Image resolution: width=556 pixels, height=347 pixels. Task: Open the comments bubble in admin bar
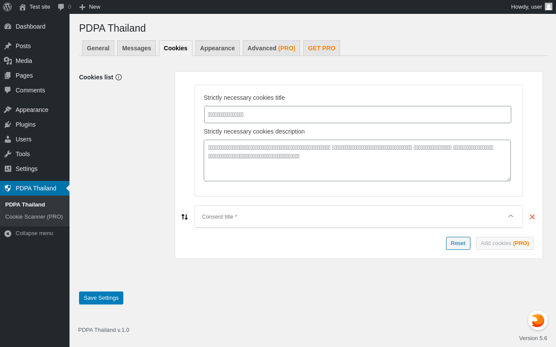pyautogui.click(x=61, y=7)
